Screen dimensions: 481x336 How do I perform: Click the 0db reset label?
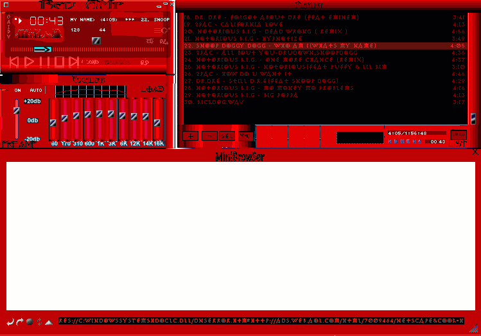point(33,120)
